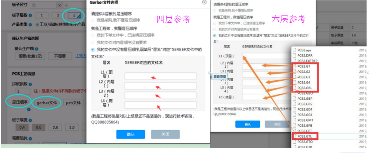Screen dimensions: 369x153
Task: Click the file icon of PCB2.apr
Action: coord(294,50)
